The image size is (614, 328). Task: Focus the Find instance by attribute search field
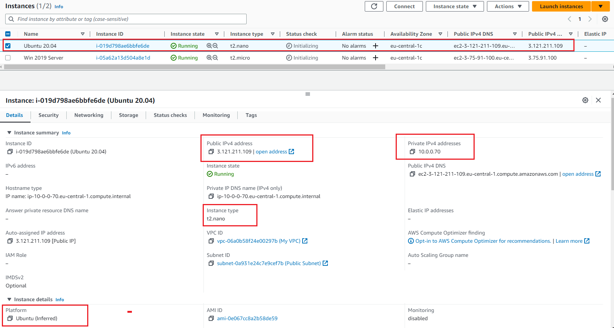(x=126, y=19)
